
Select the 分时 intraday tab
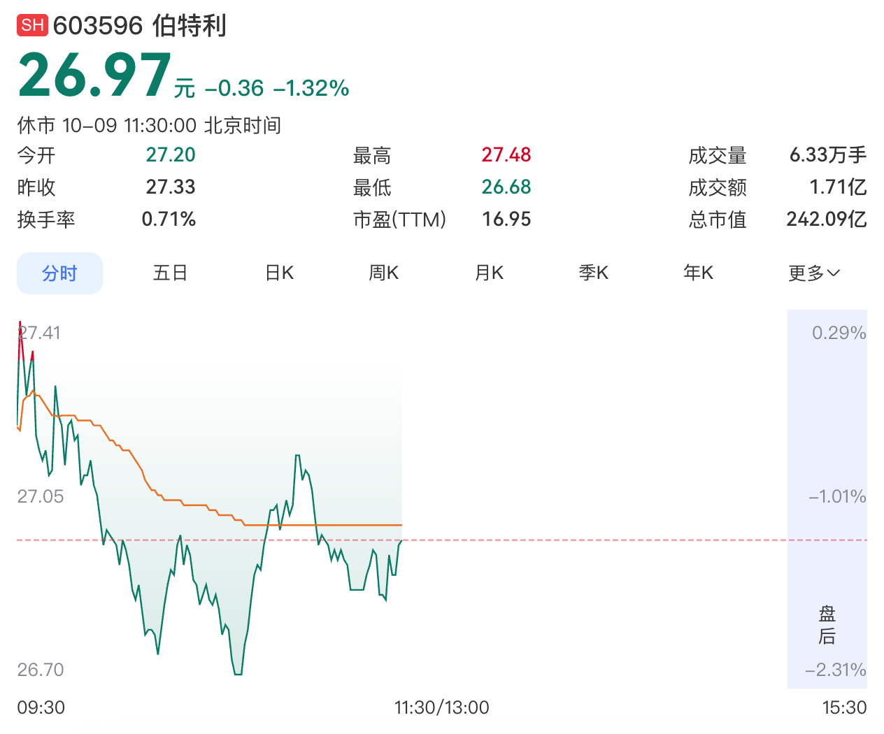[59, 273]
